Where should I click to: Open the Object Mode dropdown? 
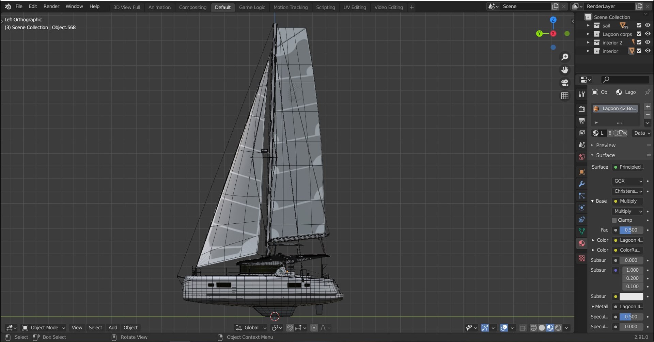point(44,328)
